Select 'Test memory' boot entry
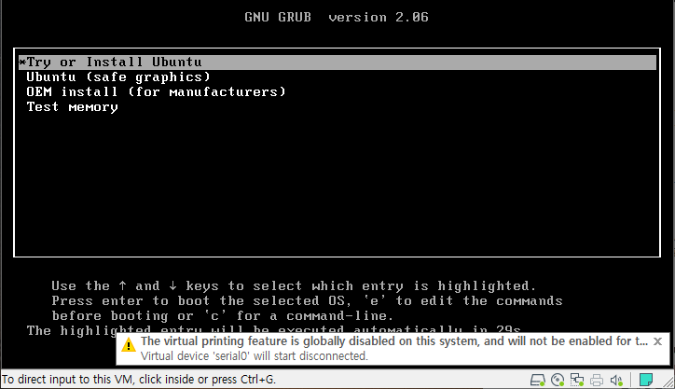675x389 pixels. click(72, 107)
